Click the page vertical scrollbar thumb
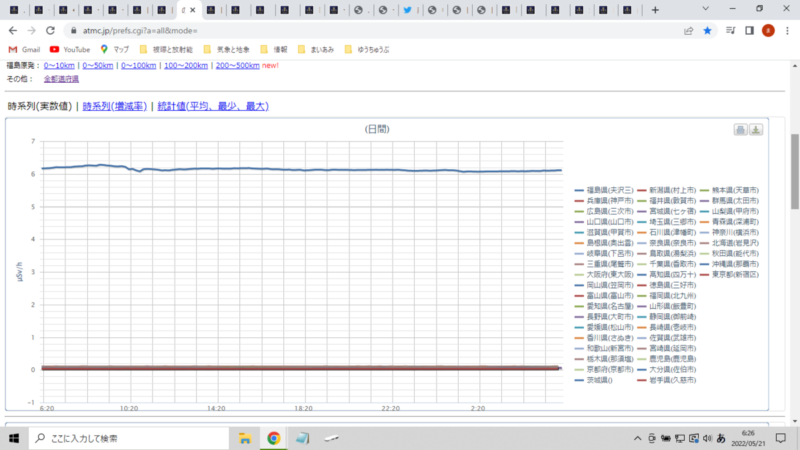 [x=795, y=173]
